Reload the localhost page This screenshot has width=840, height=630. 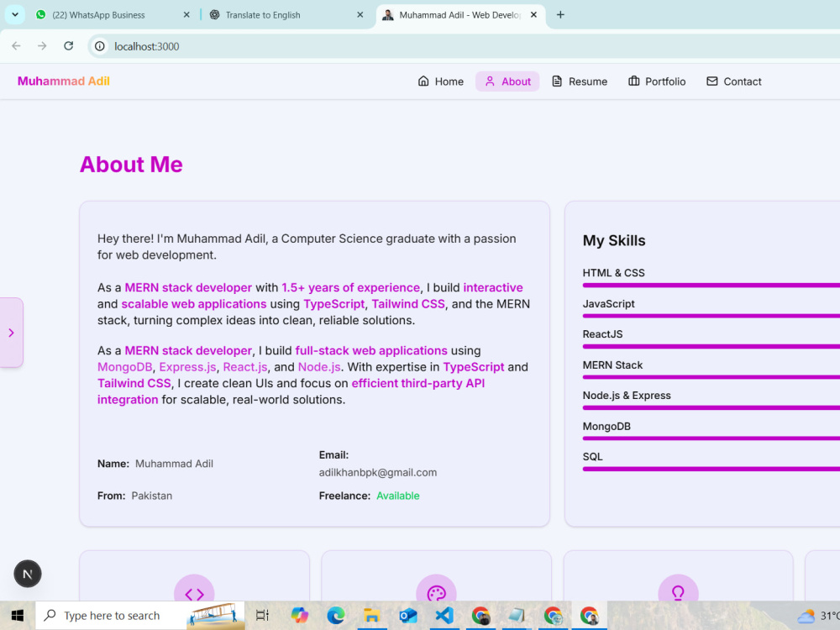[x=68, y=46]
